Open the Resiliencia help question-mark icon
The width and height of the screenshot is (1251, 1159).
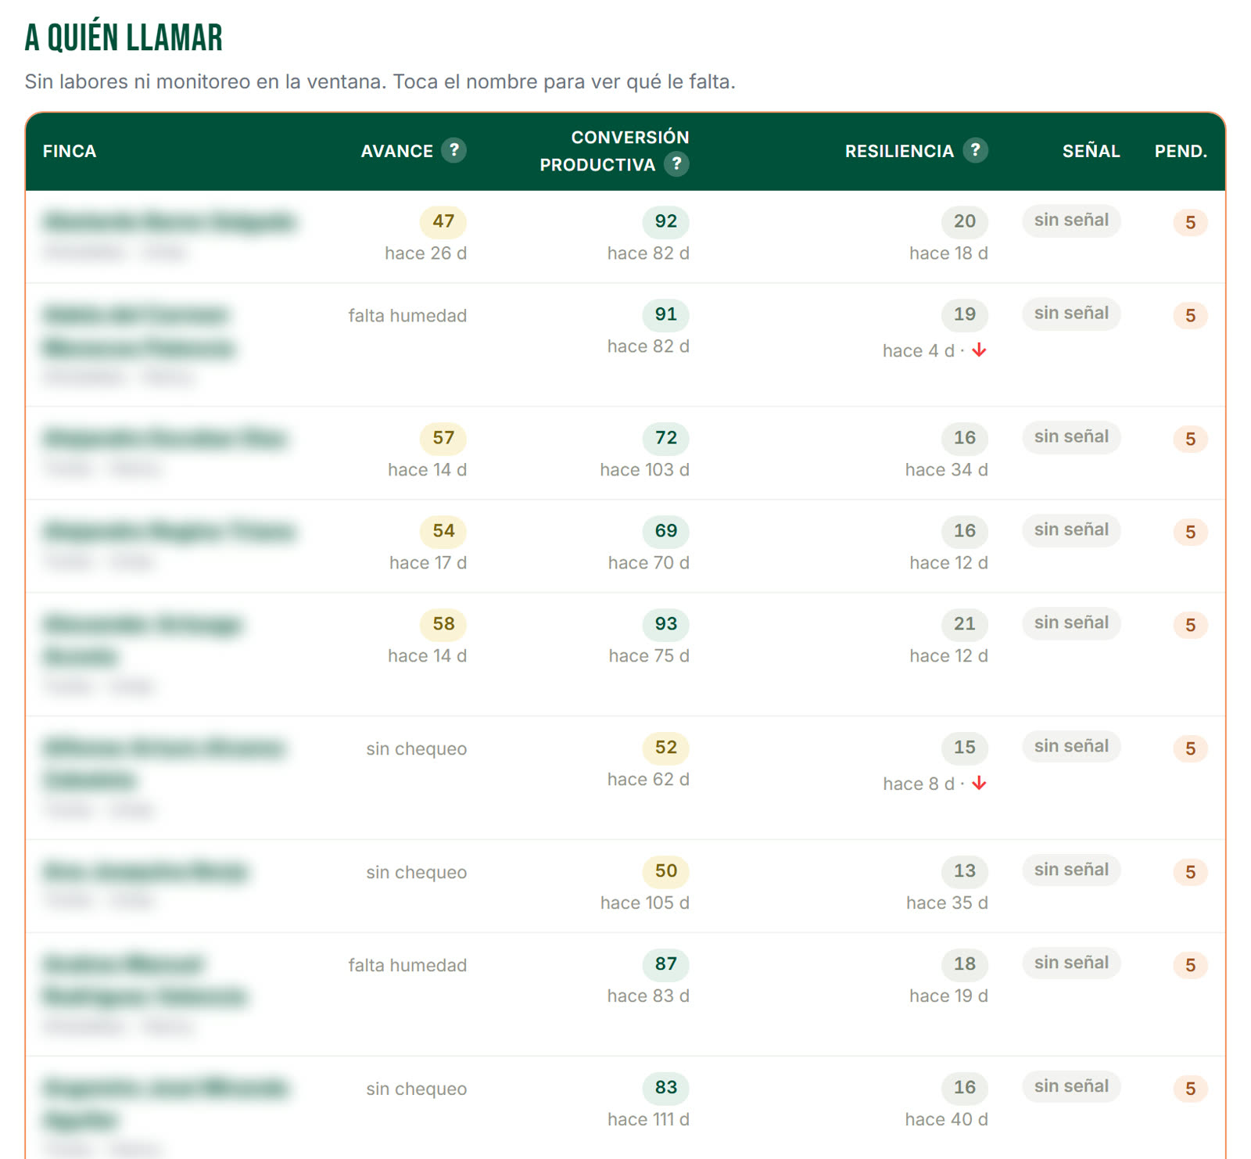[x=975, y=150]
